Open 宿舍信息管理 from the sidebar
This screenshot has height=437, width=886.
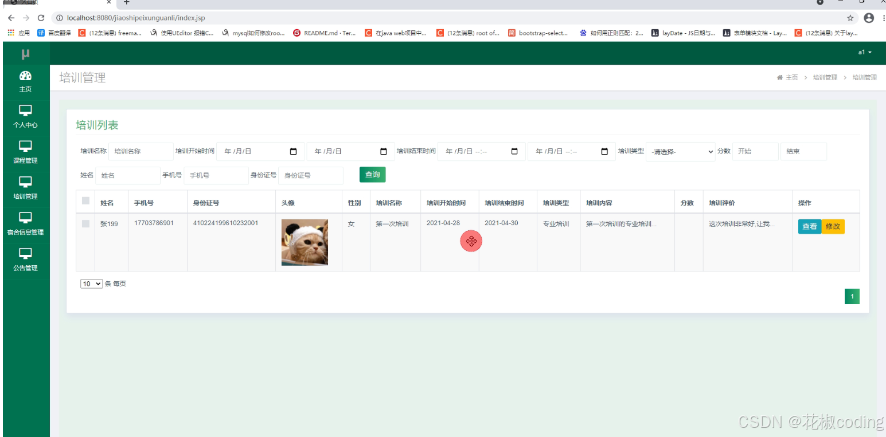(x=25, y=225)
